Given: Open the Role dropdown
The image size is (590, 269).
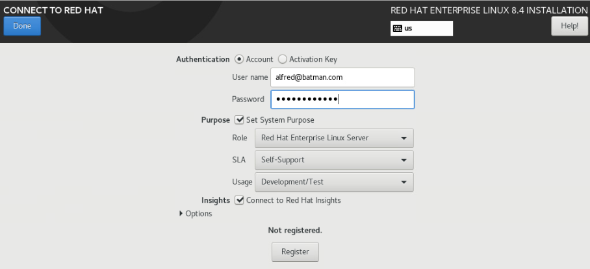Looking at the screenshot, I should pyautogui.click(x=334, y=138).
